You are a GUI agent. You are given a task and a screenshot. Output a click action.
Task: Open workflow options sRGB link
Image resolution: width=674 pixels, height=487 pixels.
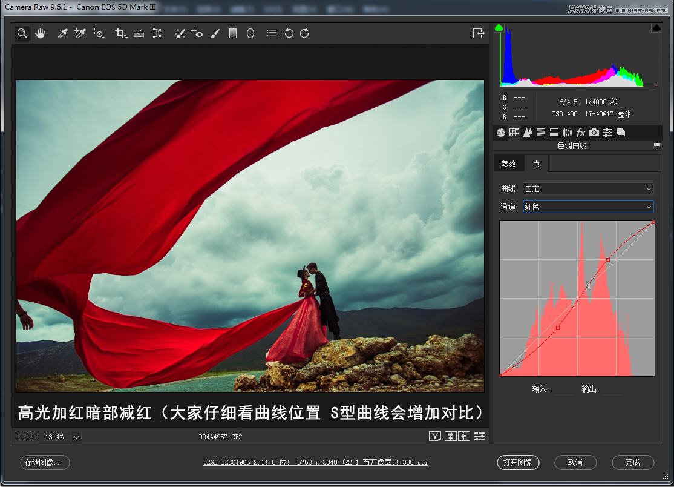coord(315,463)
